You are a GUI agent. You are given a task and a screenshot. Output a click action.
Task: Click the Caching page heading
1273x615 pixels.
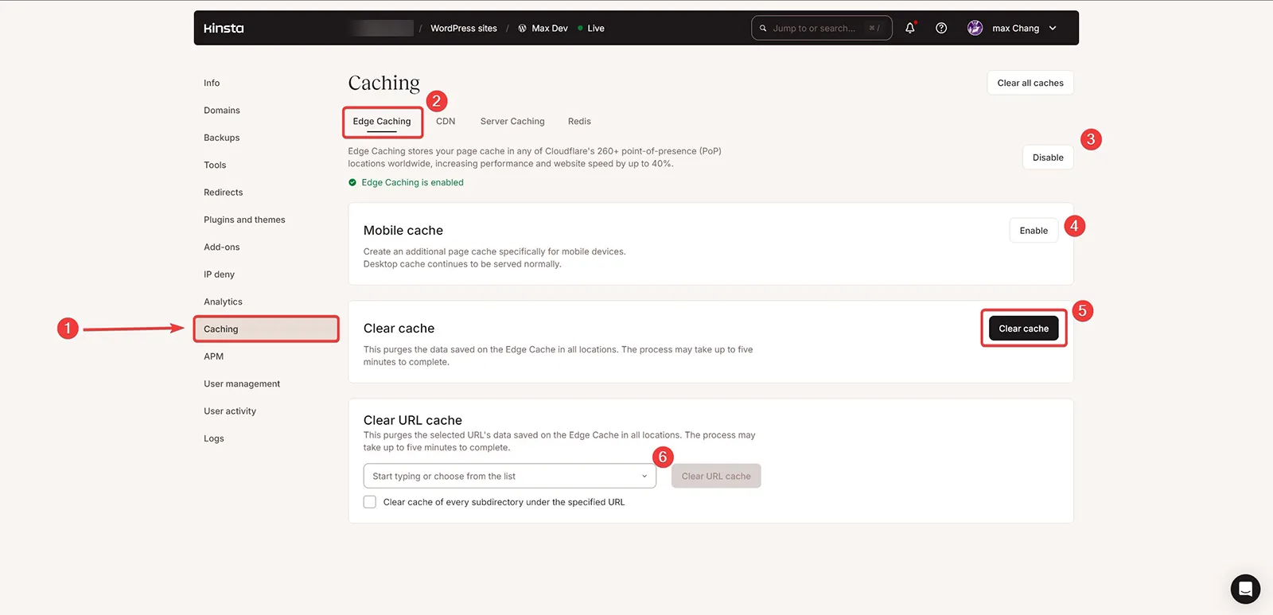[x=383, y=83]
